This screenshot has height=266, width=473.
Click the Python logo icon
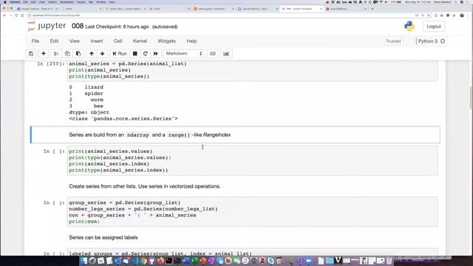click(409, 27)
